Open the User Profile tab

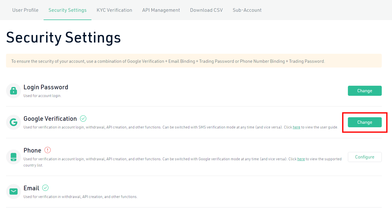(25, 10)
